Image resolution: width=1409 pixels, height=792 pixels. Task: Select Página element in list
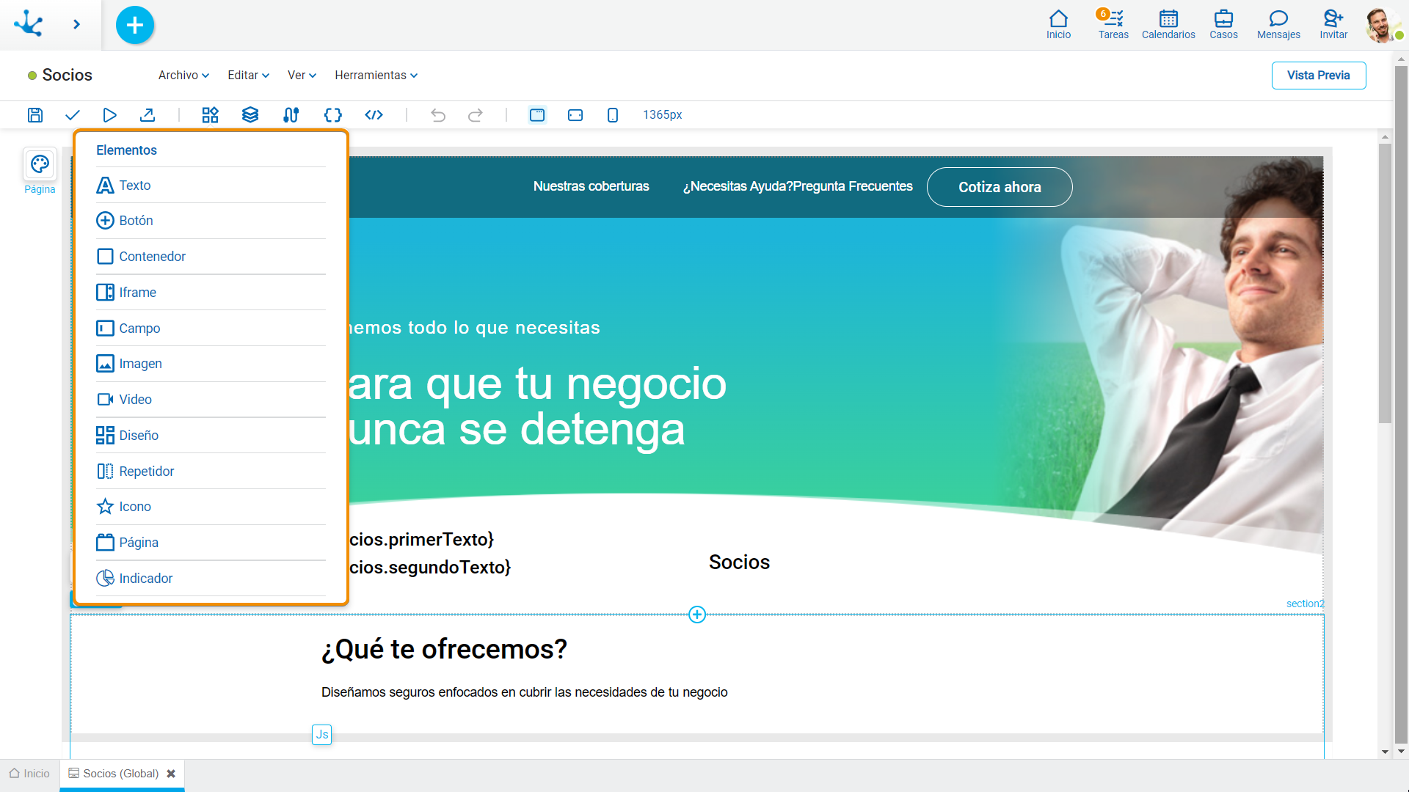211,543
